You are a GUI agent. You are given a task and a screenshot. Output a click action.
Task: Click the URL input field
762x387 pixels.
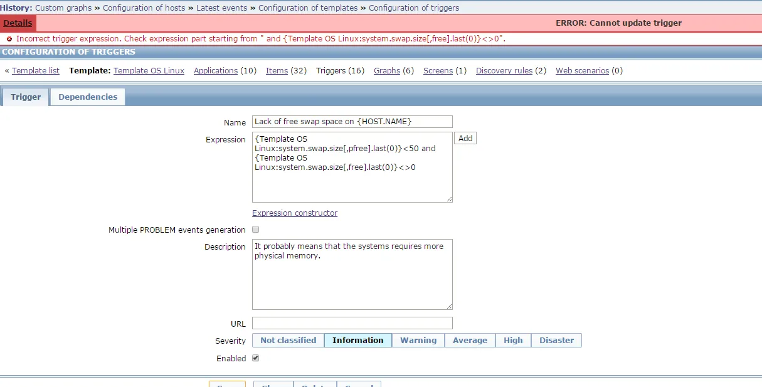[352, 323]
